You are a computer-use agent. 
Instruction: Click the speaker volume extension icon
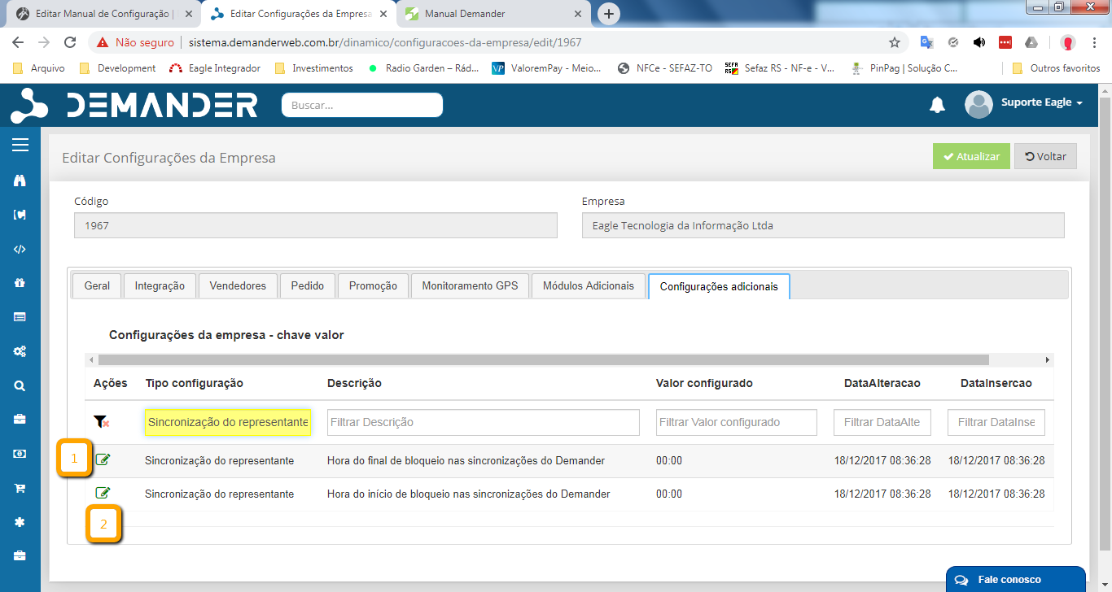pos(978,42)
